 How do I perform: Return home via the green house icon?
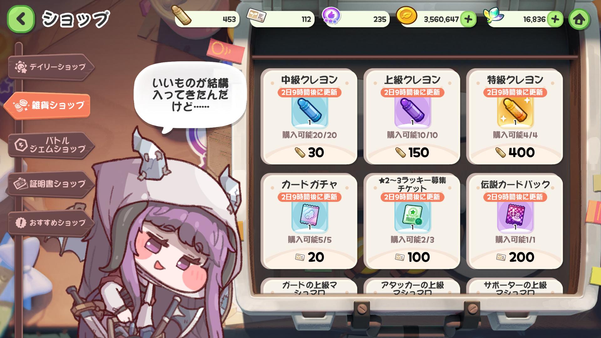click(x=579, y=19)
